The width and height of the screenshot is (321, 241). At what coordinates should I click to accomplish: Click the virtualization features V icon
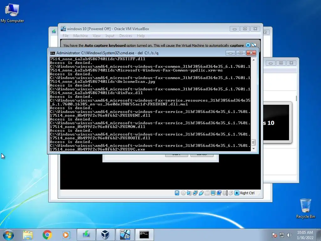(x=225, y=193)
